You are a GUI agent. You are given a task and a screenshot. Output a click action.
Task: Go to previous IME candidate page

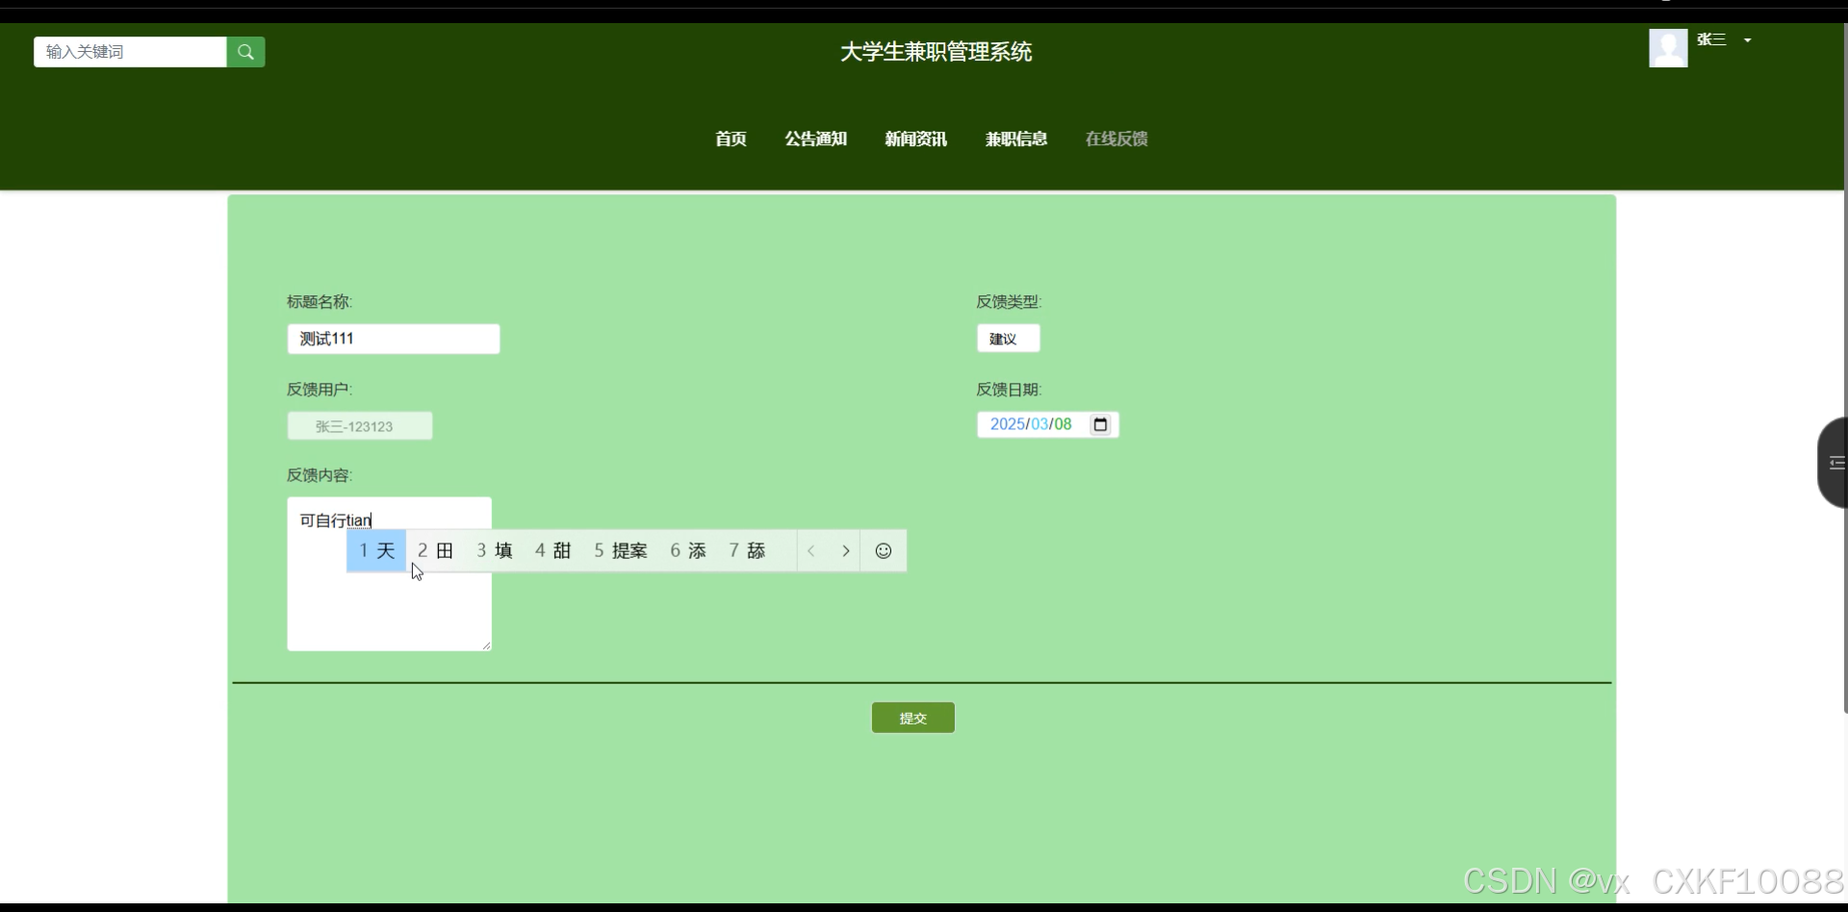point(811,551)
